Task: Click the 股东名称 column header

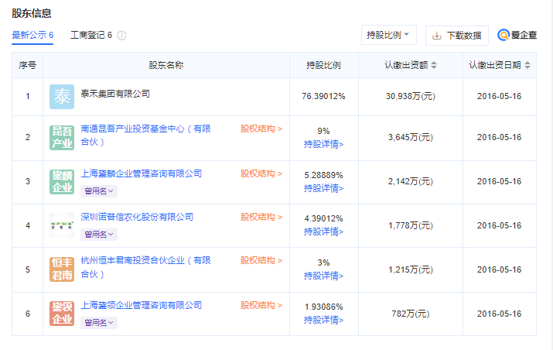Action: [166, 65]
